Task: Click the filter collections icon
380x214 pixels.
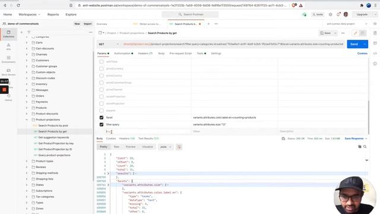Action: pyautogui.click(x=29, y=32)
